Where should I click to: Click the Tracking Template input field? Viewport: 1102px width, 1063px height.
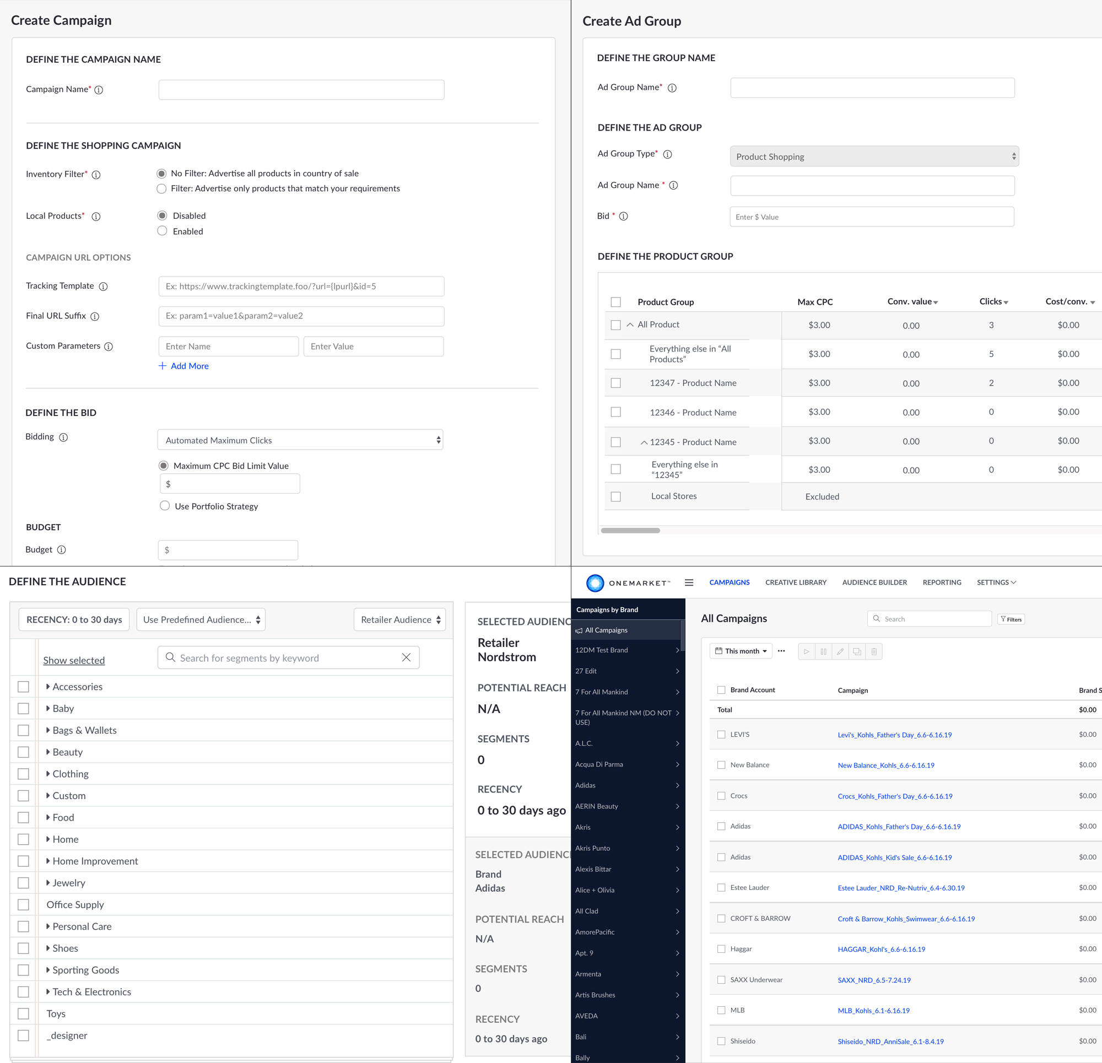tap(301, 287)
